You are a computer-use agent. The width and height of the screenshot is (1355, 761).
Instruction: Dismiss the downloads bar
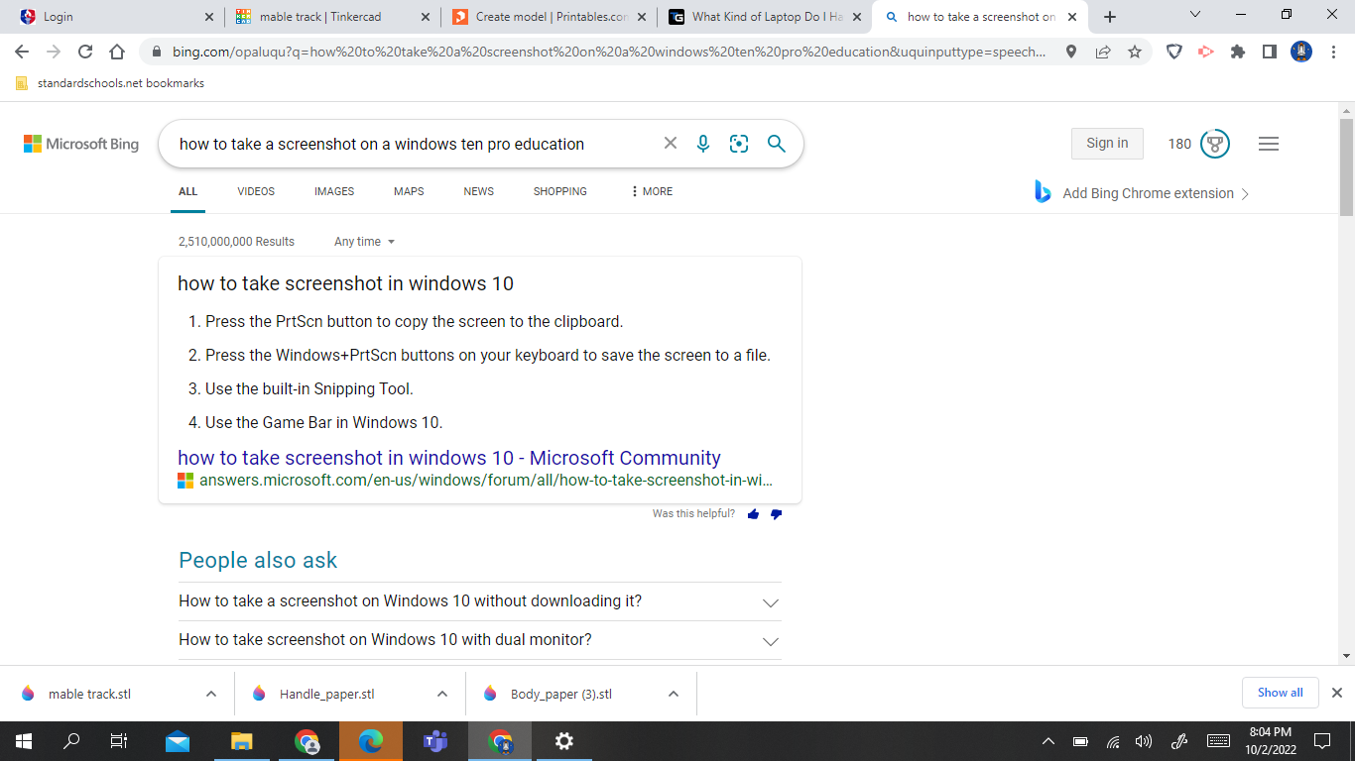tap(1336, 693)
